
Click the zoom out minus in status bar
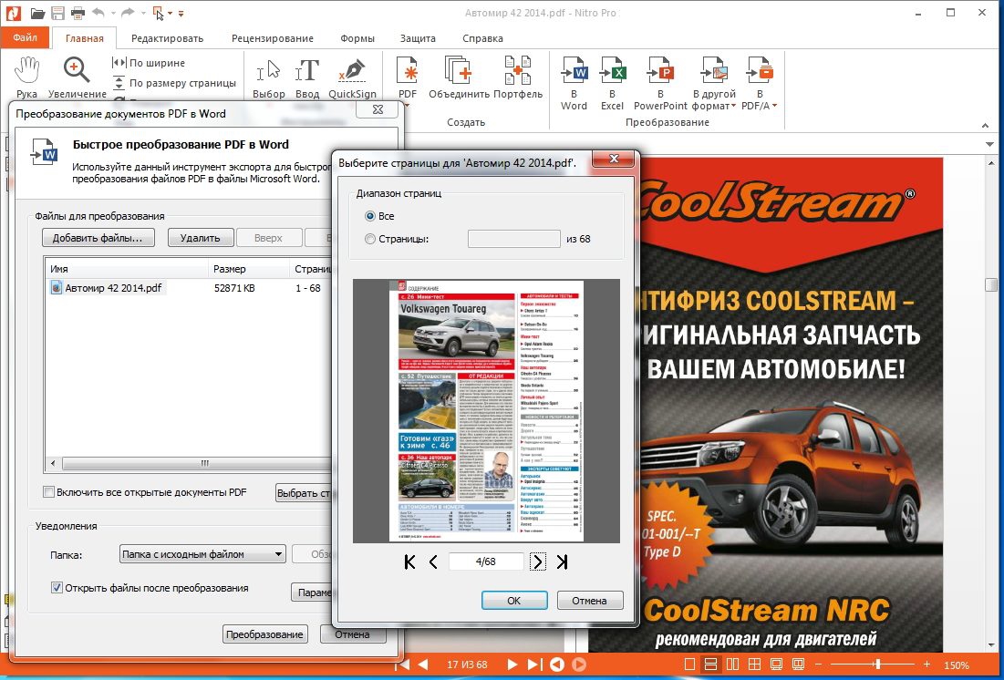(818, 665)
